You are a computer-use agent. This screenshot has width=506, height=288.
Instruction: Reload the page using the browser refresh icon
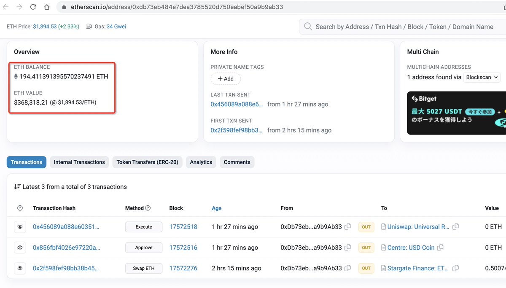pyautogui.click(x=33, y=7)
